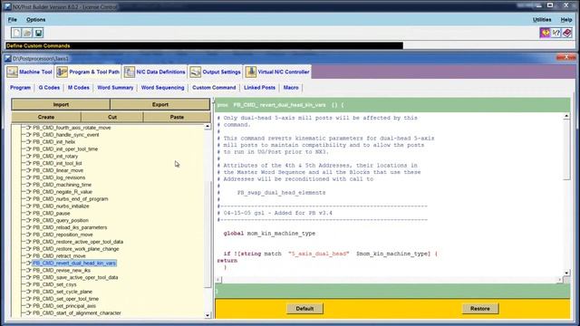
Task: Select PB_CMD_init_oper_tool_time command
Action: click(65, 149)
